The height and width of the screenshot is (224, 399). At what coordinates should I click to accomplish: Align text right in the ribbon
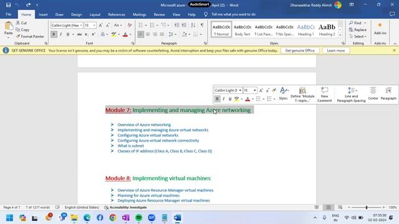coord(155,34)
